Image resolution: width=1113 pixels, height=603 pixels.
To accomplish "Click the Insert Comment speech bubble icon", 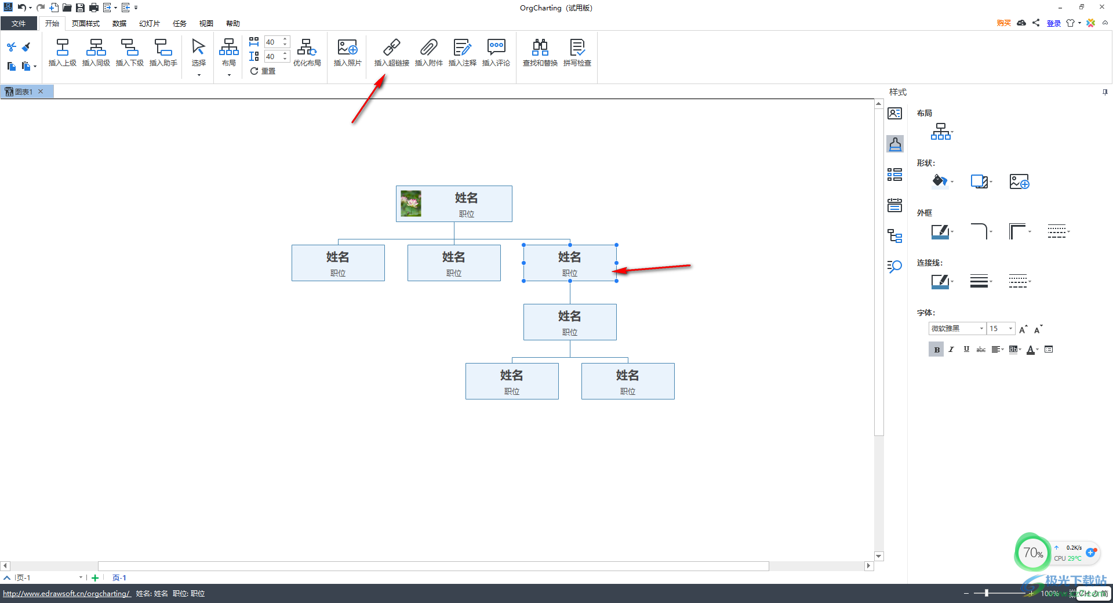I will [496, 48].
